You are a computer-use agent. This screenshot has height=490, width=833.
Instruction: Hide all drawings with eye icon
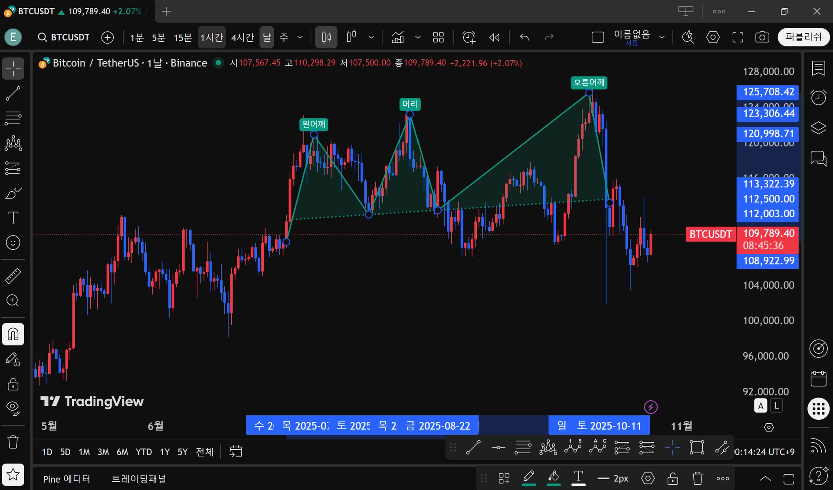click(13, 408)
